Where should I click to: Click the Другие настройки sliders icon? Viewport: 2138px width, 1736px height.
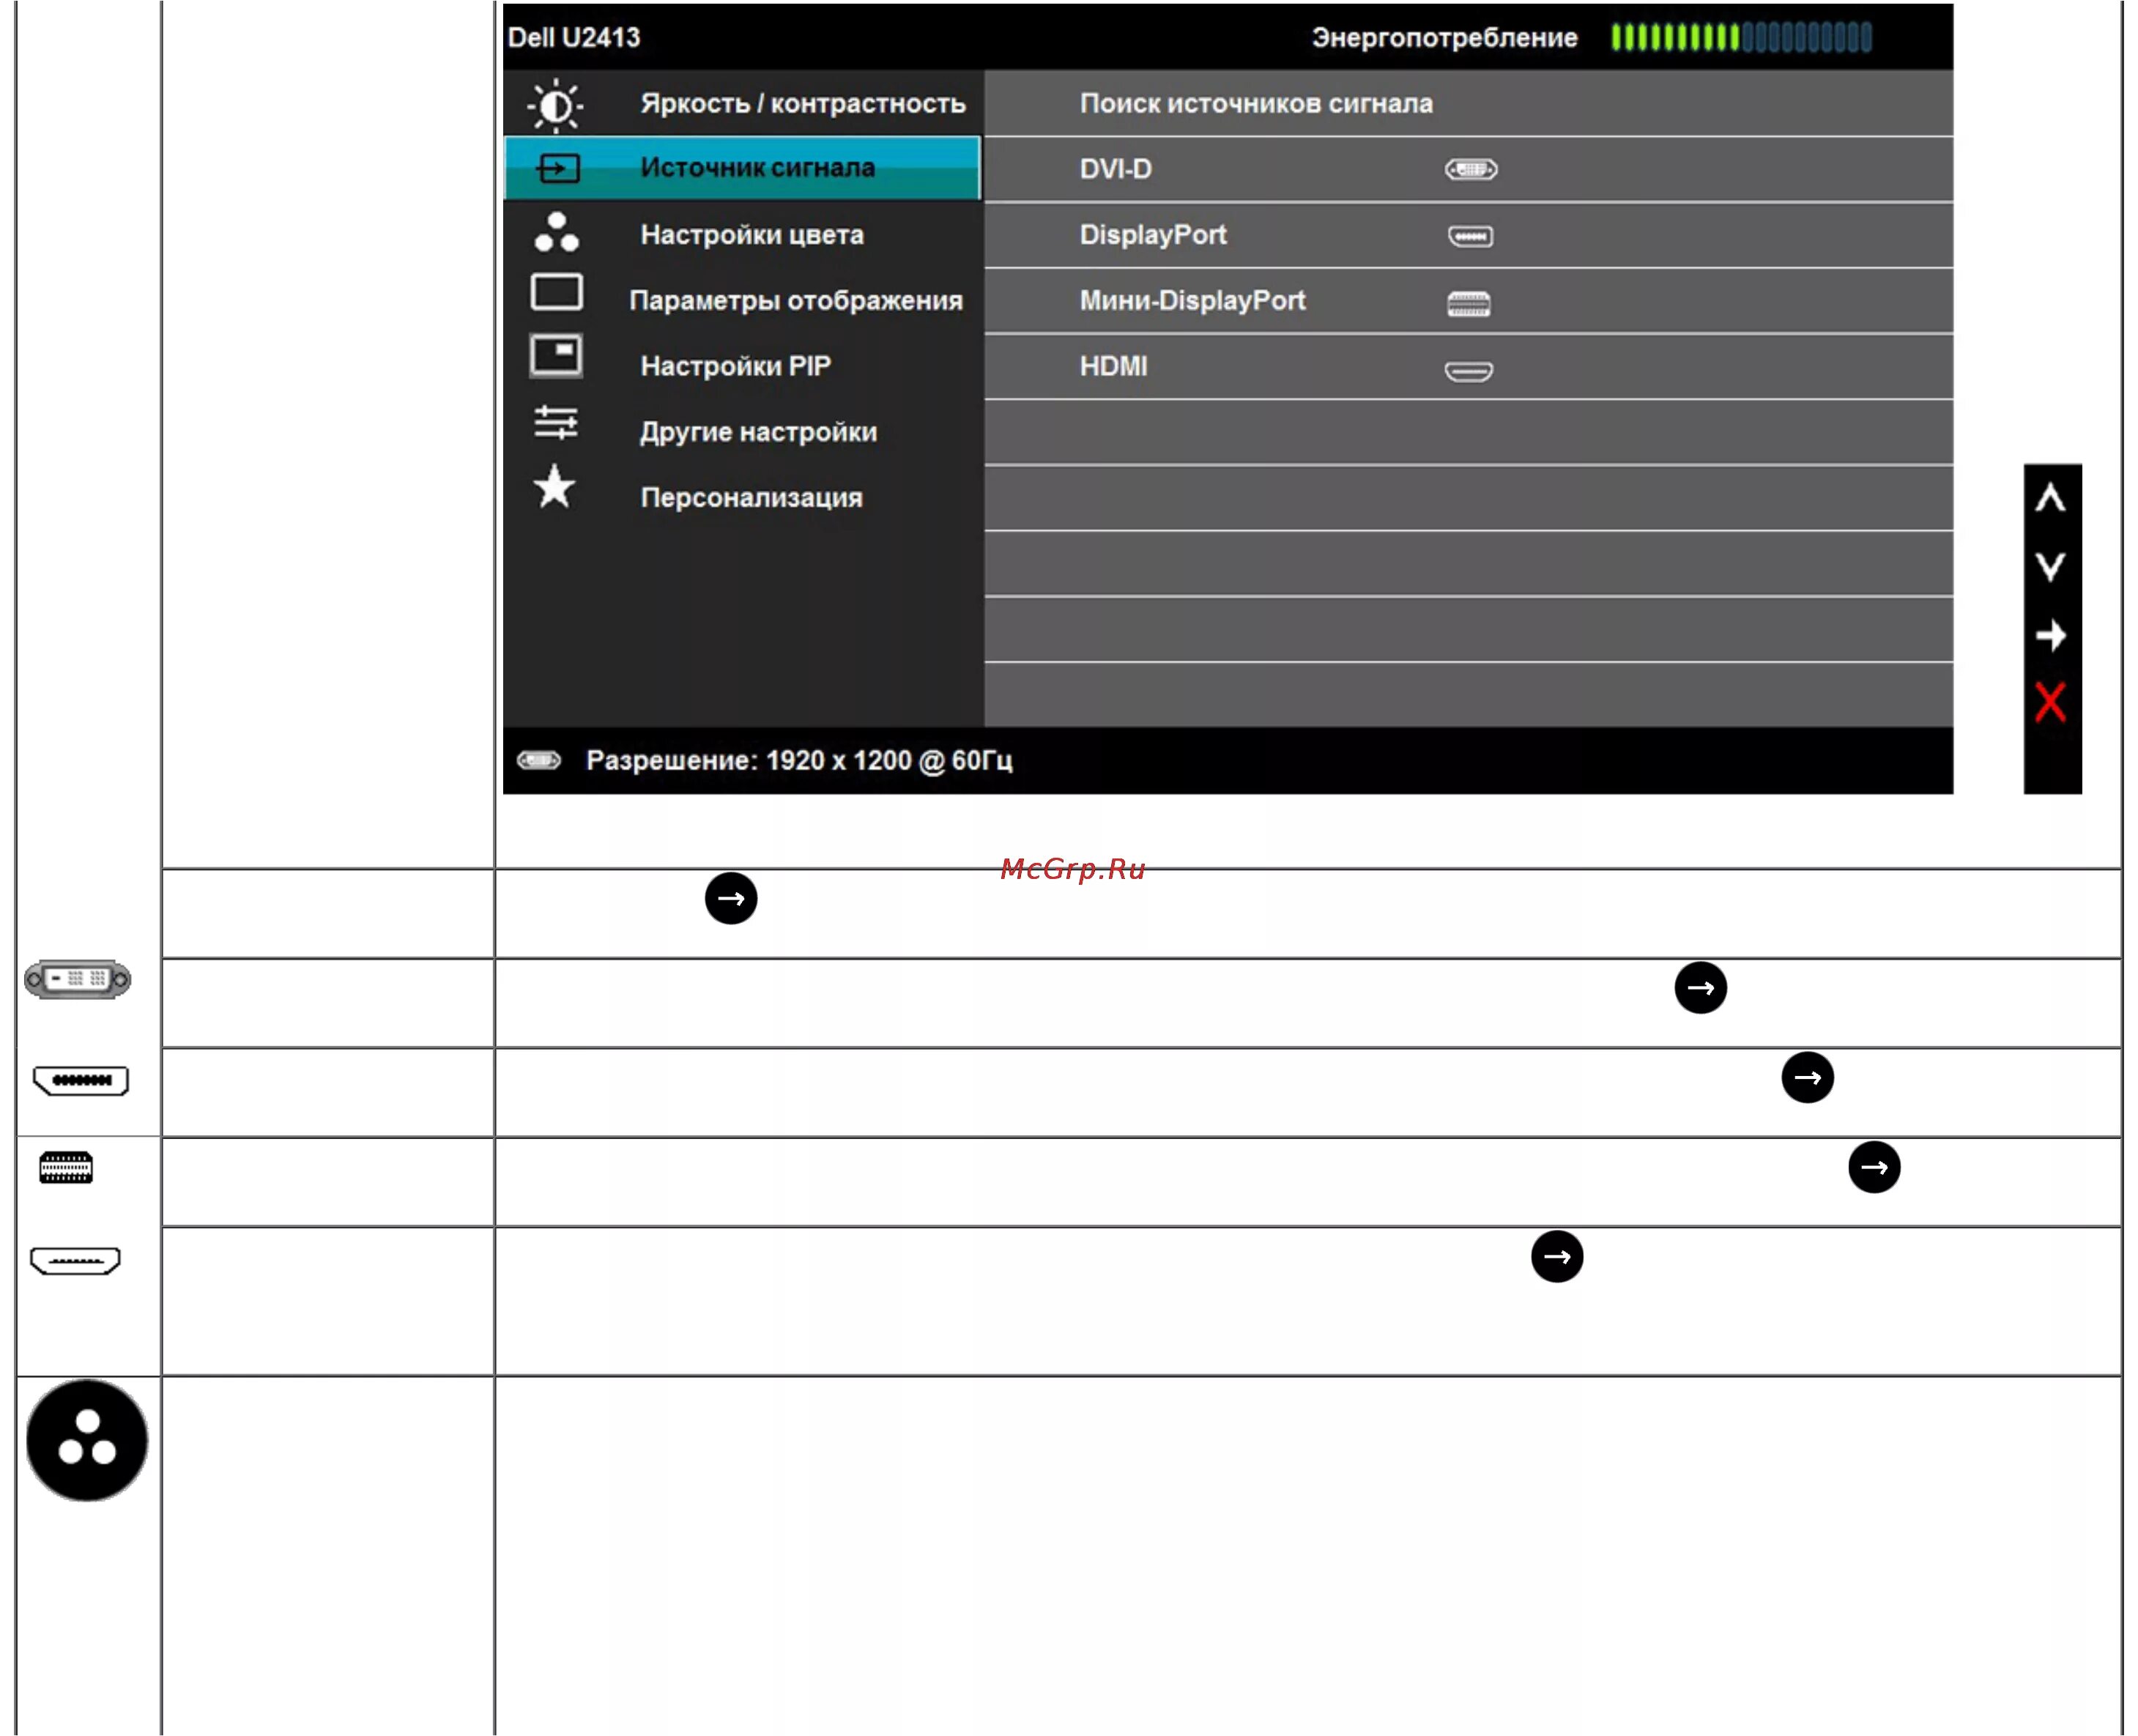556,423
